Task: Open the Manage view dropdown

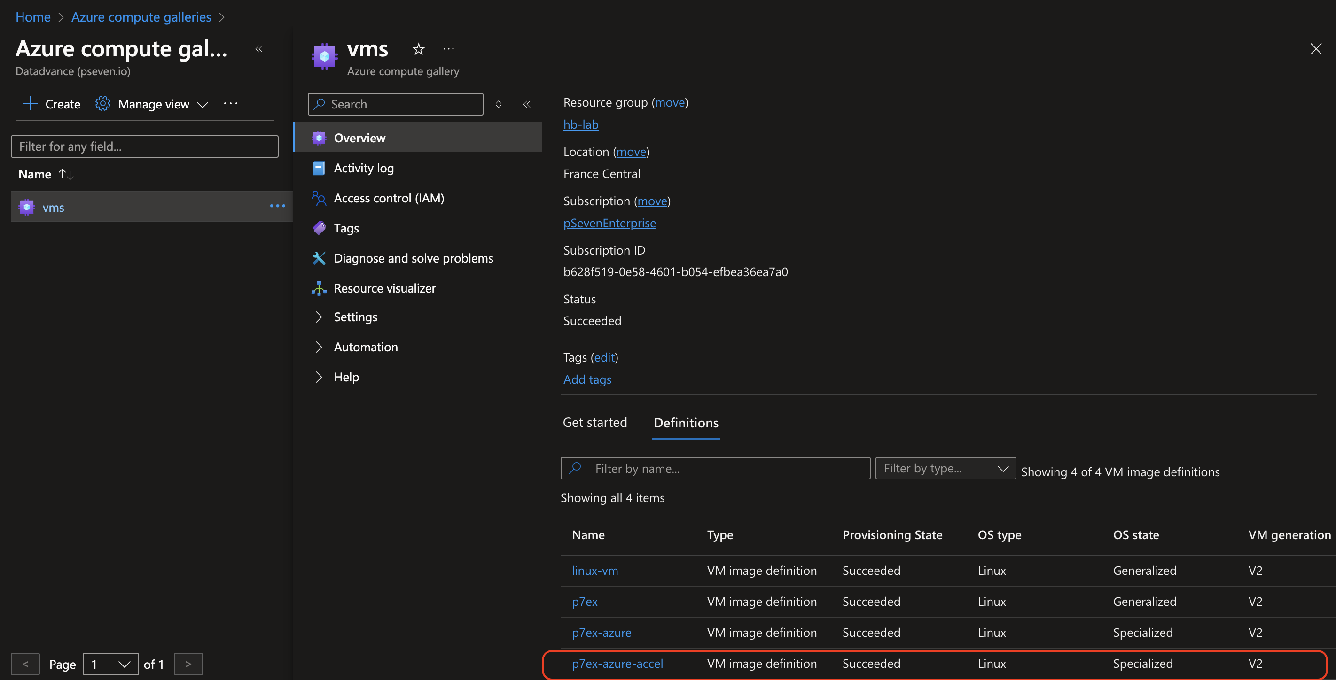Action: pyautogui.click(x=154, y=104)
